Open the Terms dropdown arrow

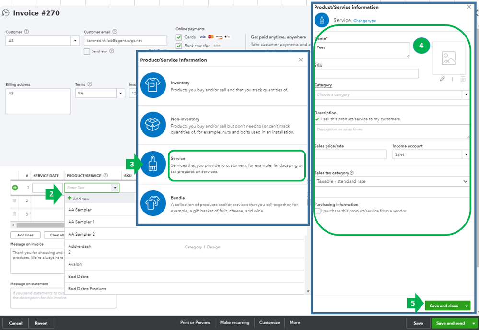click(121, 93)
